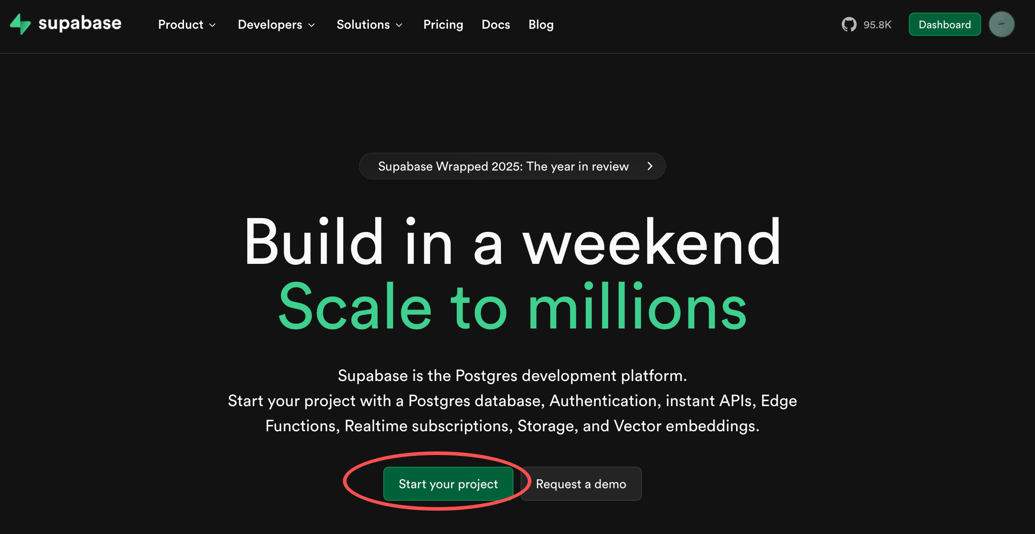Select the Product menu label

click(180, 25)
